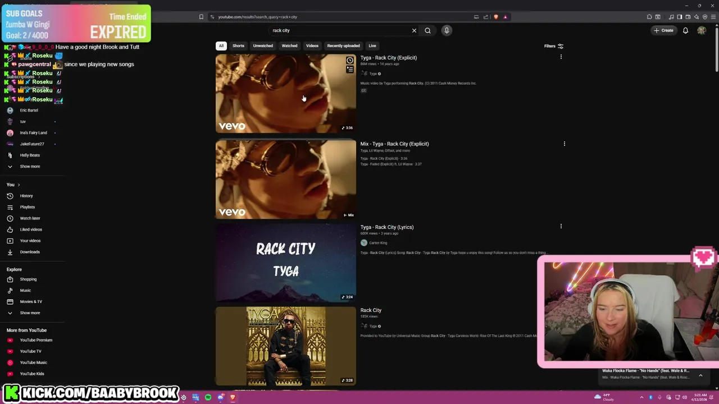Open the notifications bell
Screen dimensions: 719x404
pyautogui.click(x=685, y=30)
